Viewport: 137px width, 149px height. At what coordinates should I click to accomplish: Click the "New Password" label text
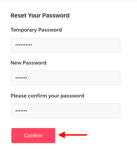click(28, 63)
